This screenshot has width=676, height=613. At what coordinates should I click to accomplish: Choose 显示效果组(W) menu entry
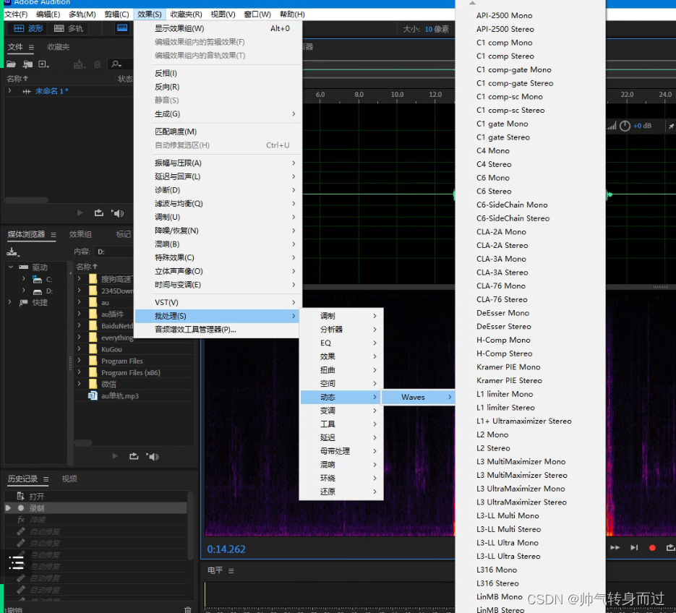coord(218,28)
